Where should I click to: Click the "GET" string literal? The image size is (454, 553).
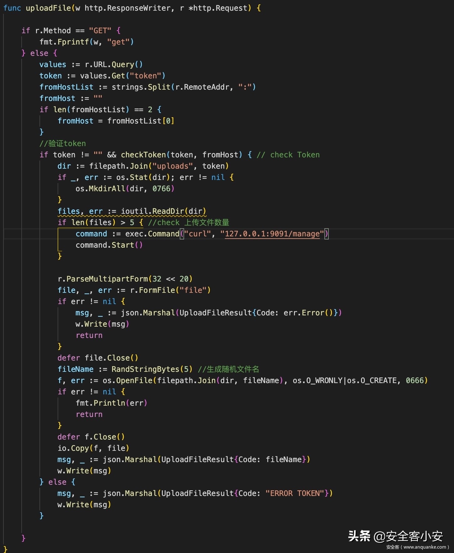[100, 31]
